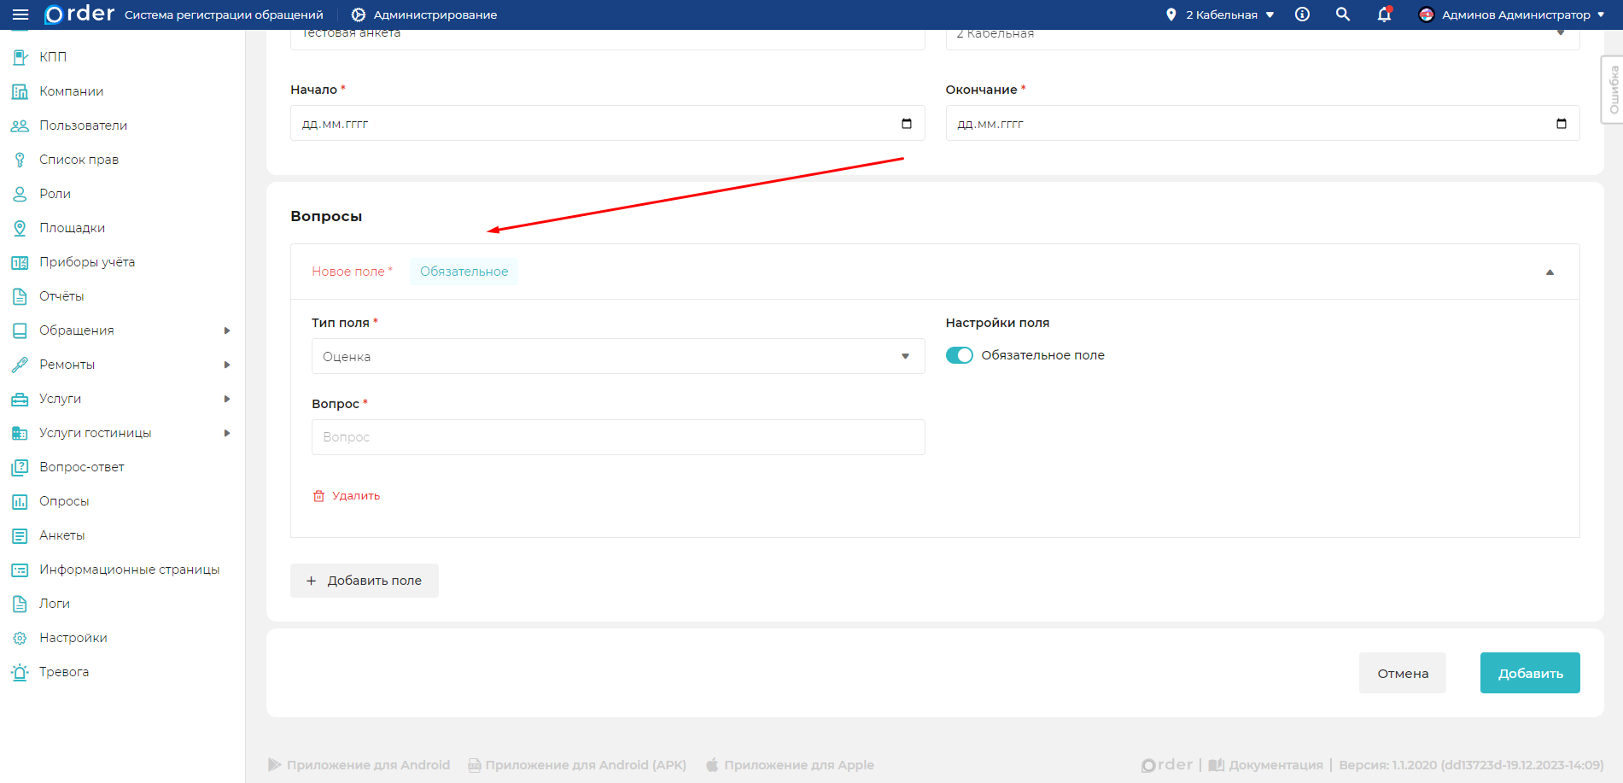
Task: Open the 2 Кабельная location dropdown
Action: coord(1221,15)
